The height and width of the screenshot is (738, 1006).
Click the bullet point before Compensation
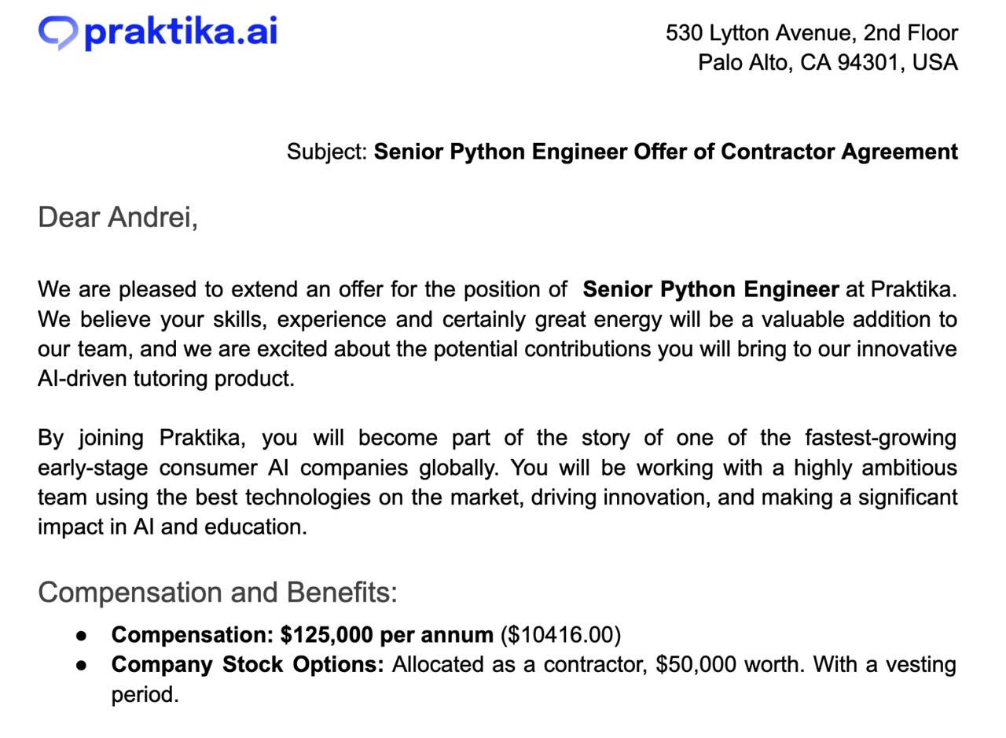point(81,635)
